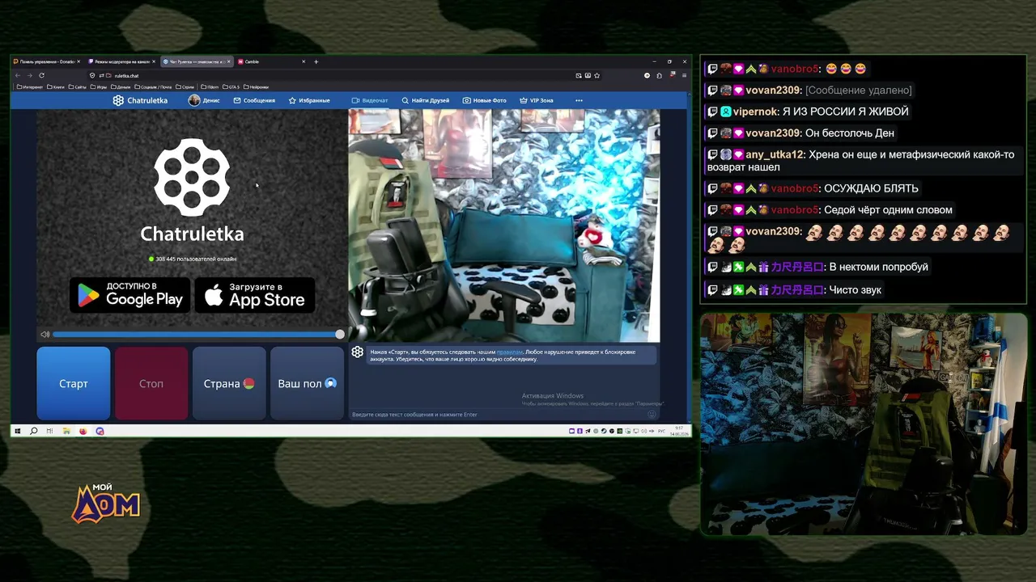This screenshot has width=1036, height=582.
Task: Open Новые Фото section
Action: [484, 100]
